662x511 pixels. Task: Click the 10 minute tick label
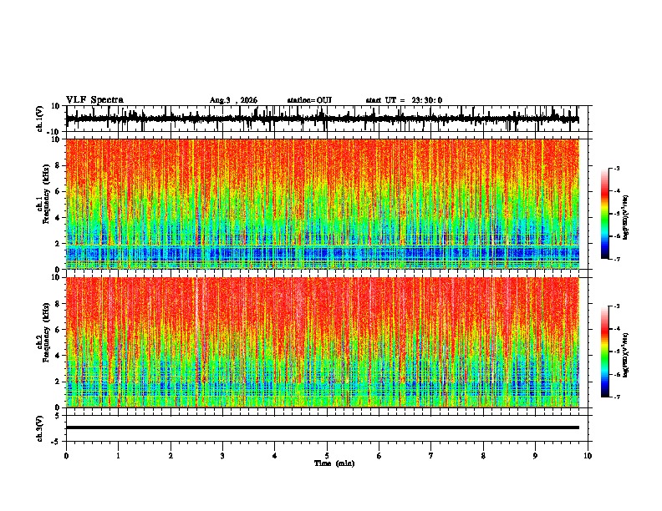[x=588, y=456]
